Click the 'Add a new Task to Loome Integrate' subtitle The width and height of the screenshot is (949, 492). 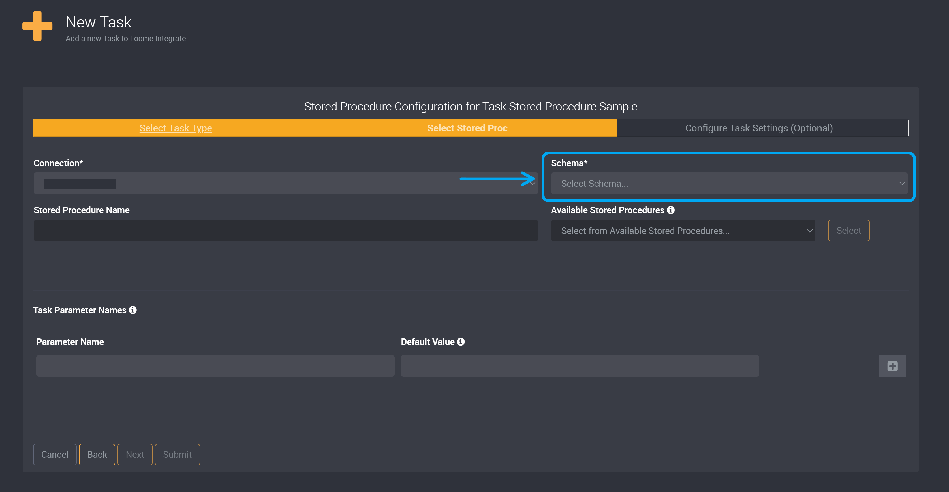pyautogui.click(x=126, y=38)
